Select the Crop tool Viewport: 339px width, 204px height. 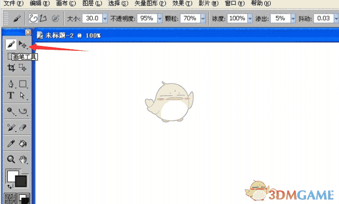point(11,68)
